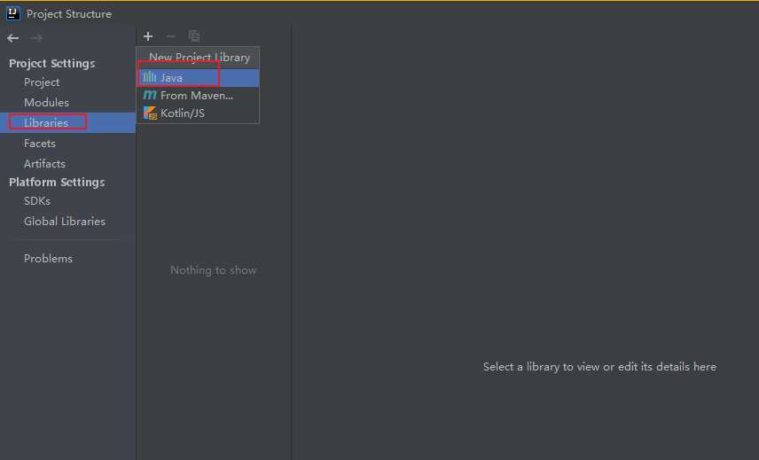The width and height of the screenshot is (759, 460).
Task: Click the minus remove library icon
Action: pos(171,36)
